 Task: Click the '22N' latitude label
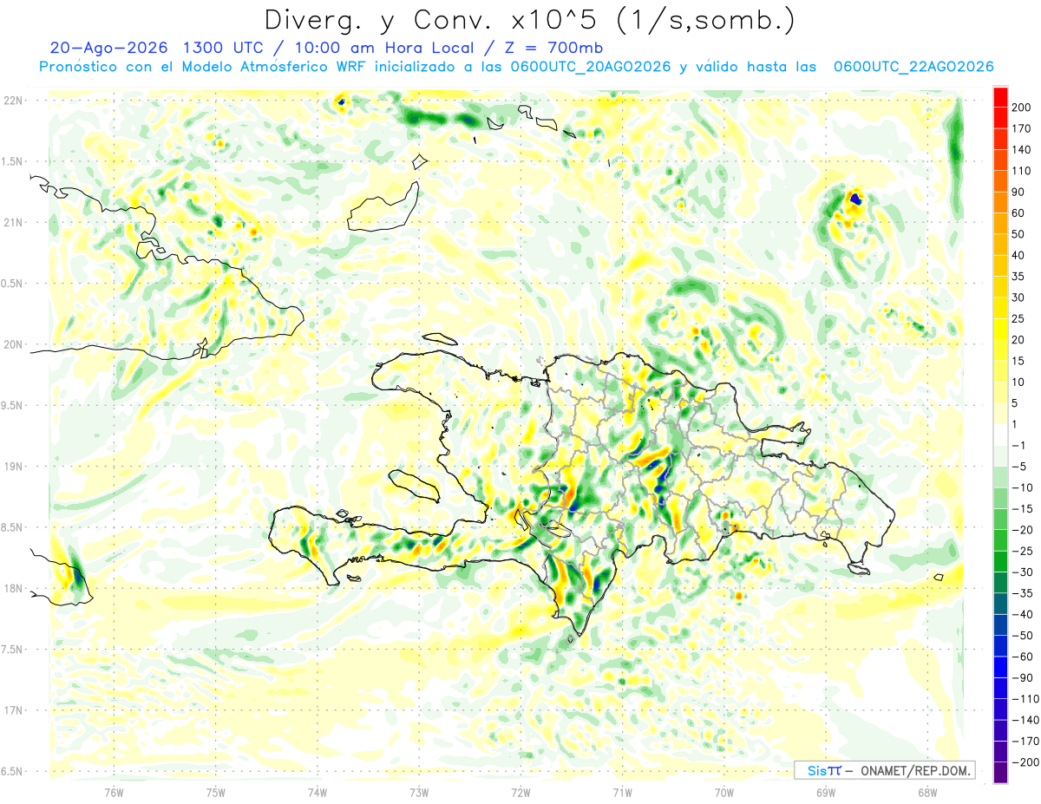point(12,101)
